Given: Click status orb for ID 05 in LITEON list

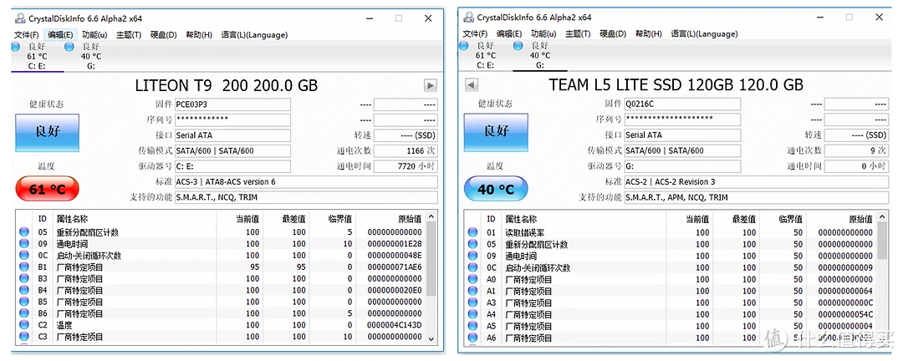Looking at the screenshot, I should [24, 232].
